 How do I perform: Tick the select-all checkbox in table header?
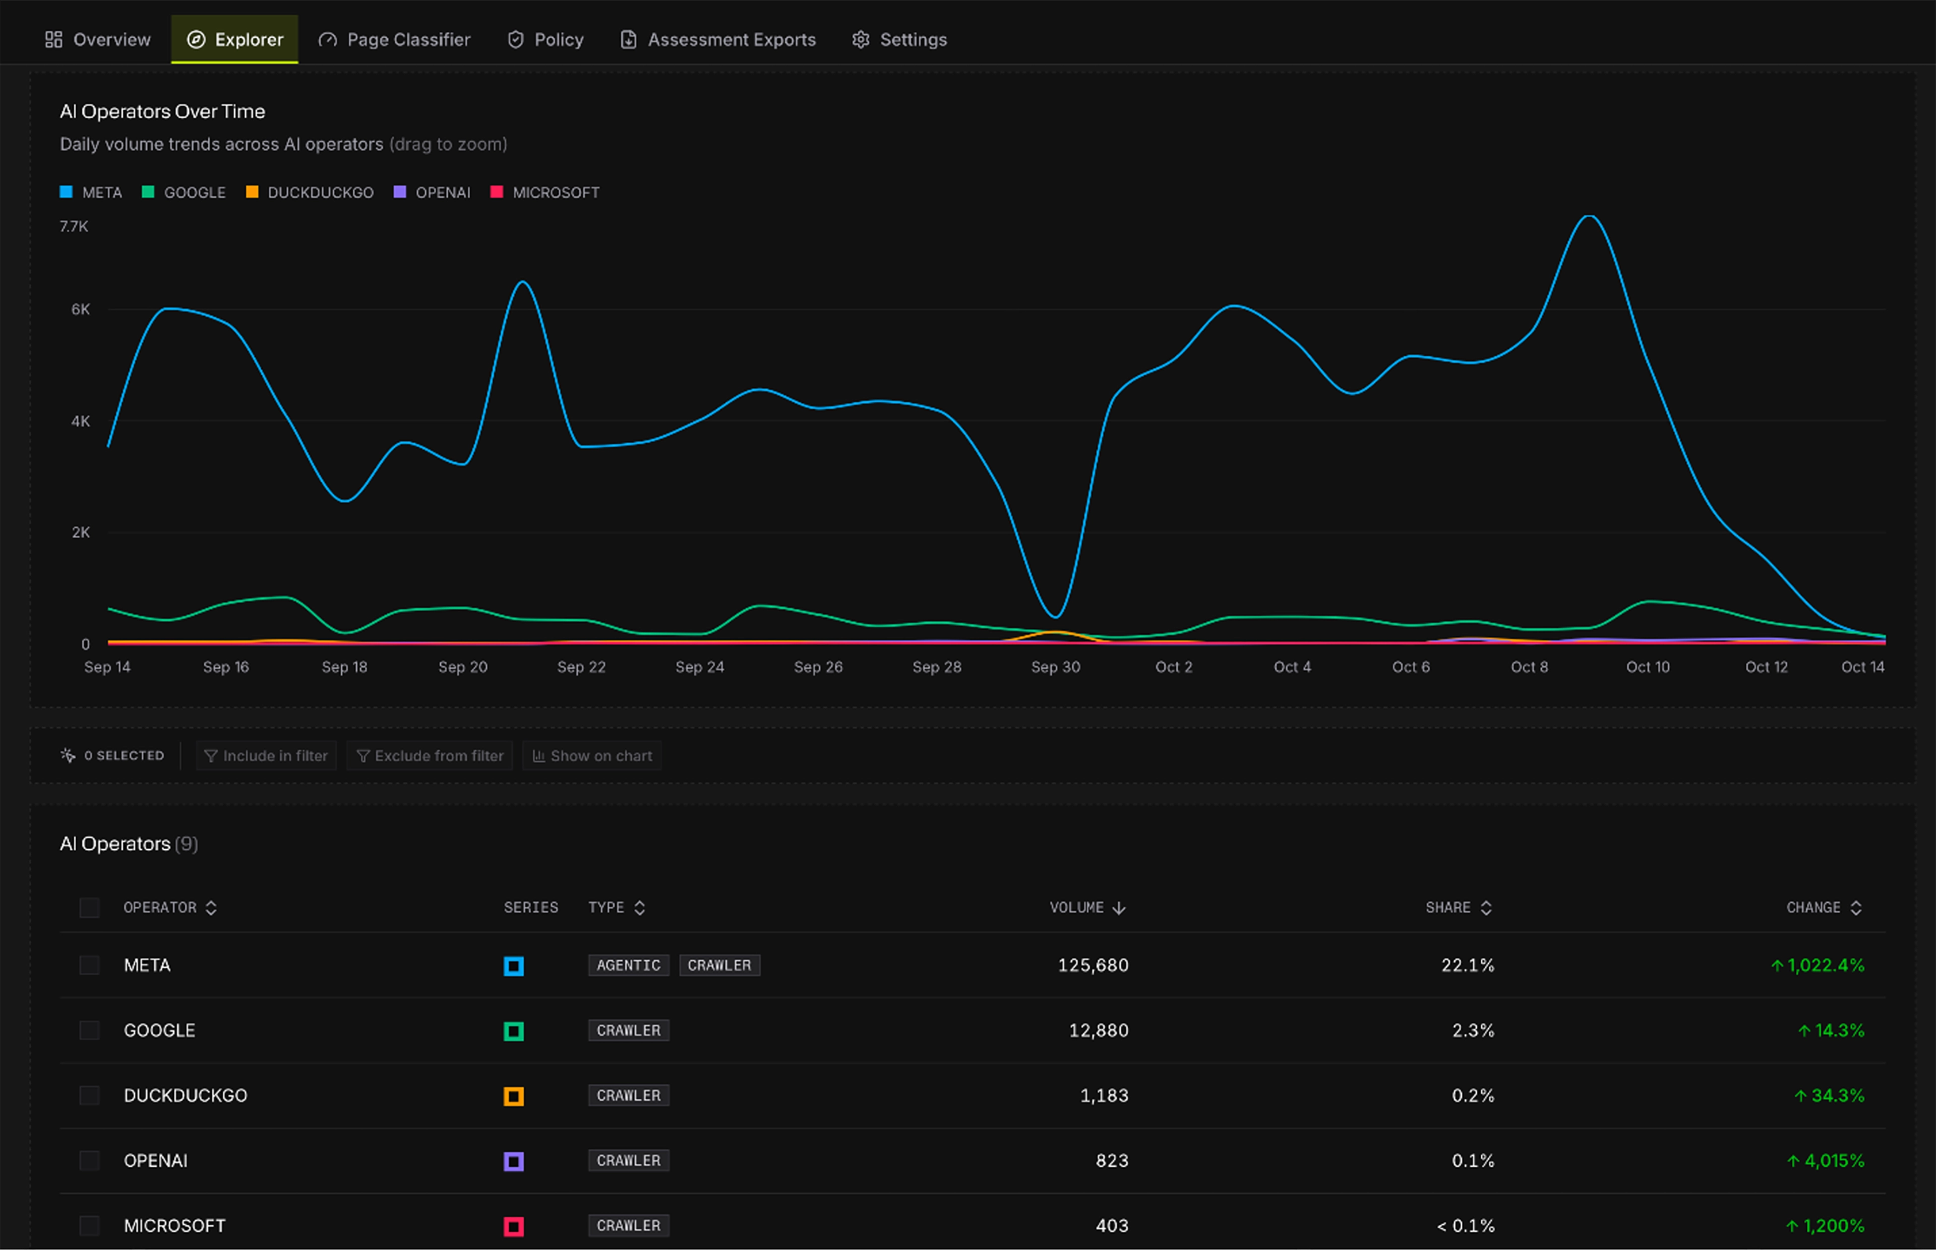pyautogui.click(x=89, y=908)
